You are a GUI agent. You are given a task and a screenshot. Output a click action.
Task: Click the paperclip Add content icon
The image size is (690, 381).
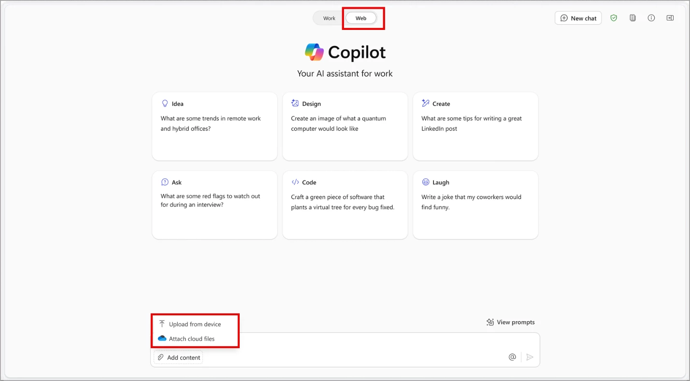pyautogui.click(x=160, y=357)
